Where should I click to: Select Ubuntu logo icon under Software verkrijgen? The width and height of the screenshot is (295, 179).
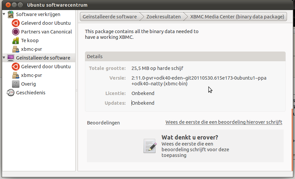coord(16,23)
